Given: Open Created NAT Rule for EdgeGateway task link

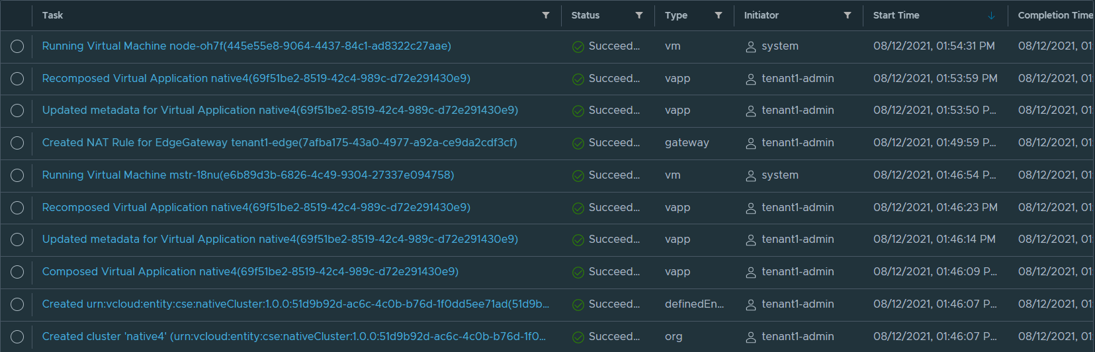Looking at the screenshot, I should (x=279, y=143).
